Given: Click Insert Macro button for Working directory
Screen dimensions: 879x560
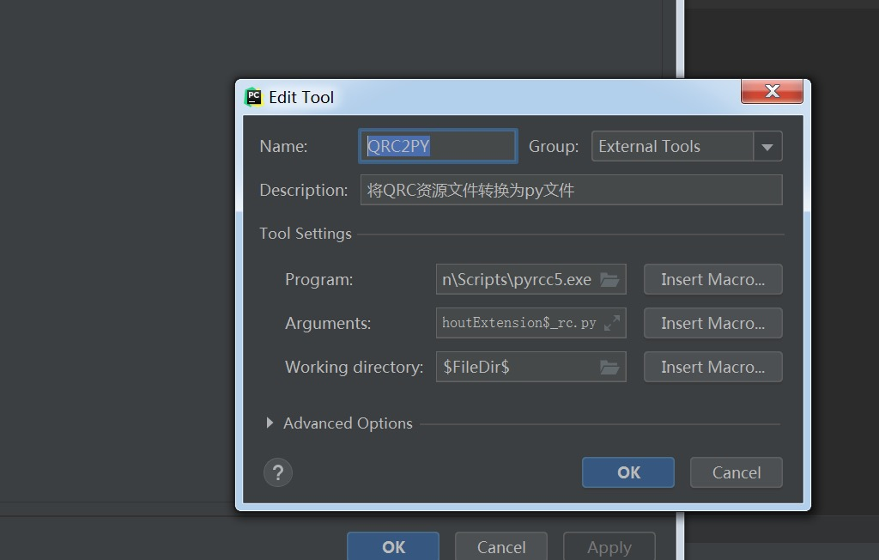Looking at the screenshot, I should click(x=713, y=367).
